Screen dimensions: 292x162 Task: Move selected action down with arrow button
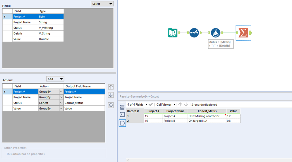[x=111, y=95]
